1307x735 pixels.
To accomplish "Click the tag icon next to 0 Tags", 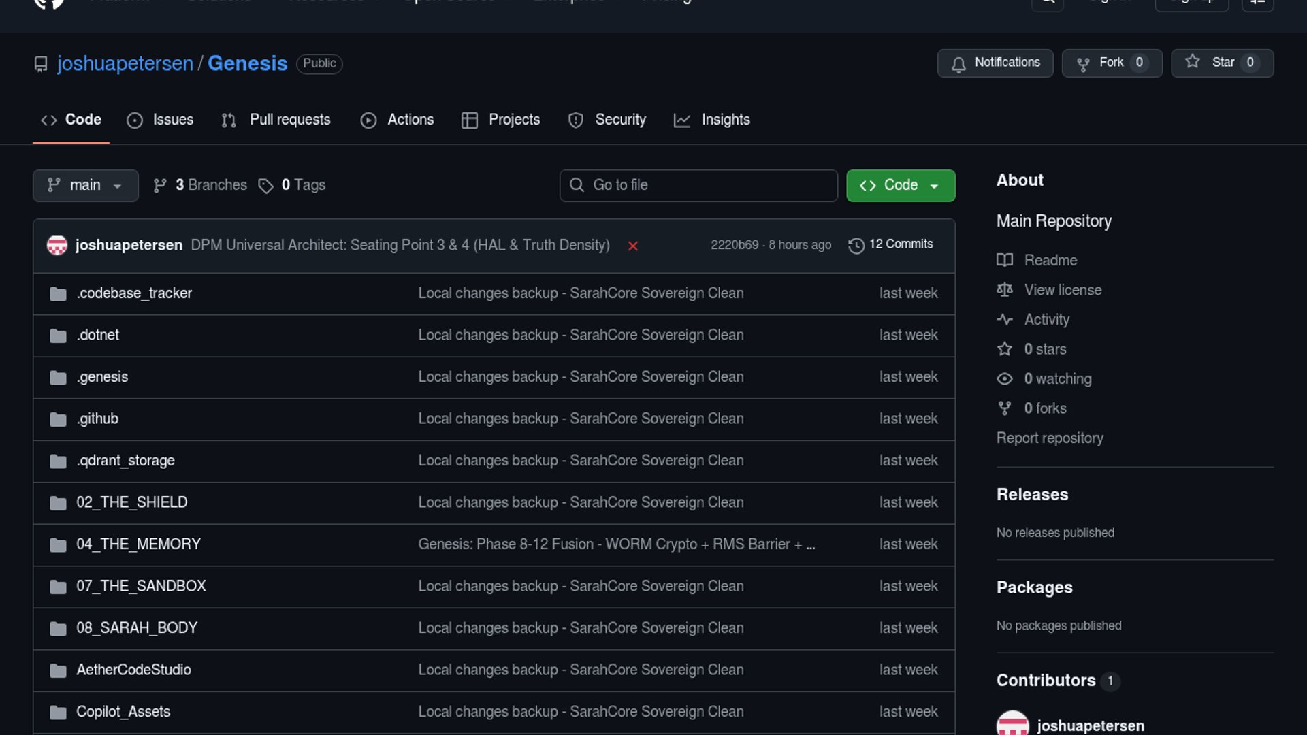I will (x=265, y=186).
